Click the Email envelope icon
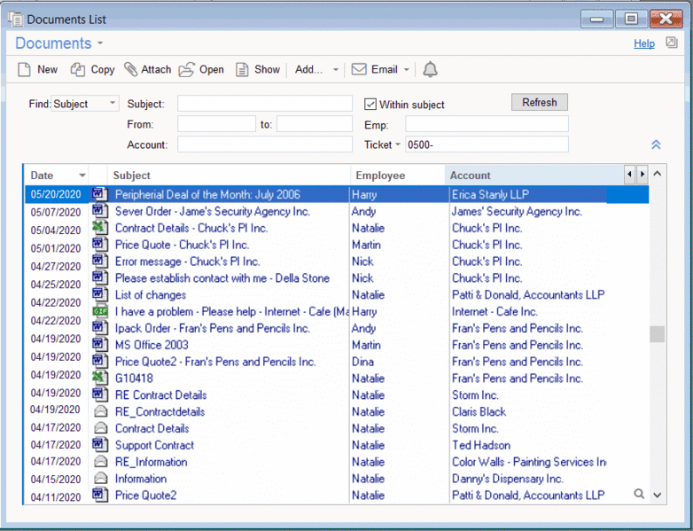Image resolution: width=693 pixels, height=531 pixels. 359,69
